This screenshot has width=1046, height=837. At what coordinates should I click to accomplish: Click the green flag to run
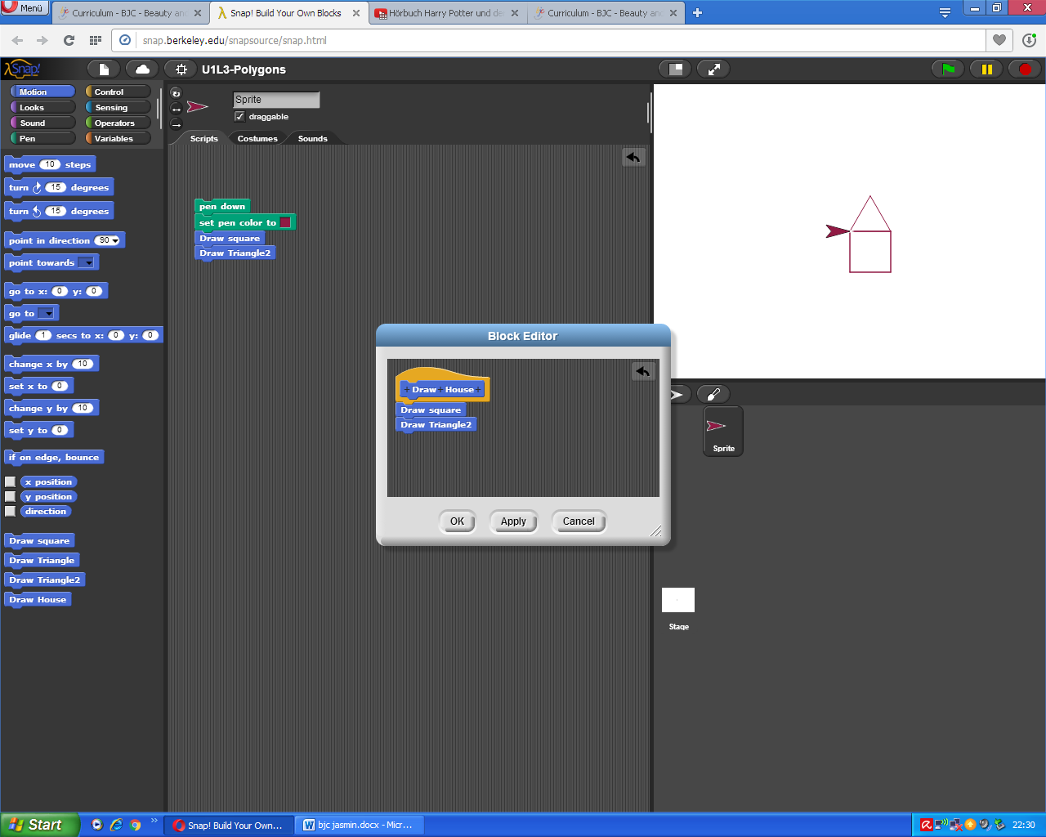(x=948, y=69)
